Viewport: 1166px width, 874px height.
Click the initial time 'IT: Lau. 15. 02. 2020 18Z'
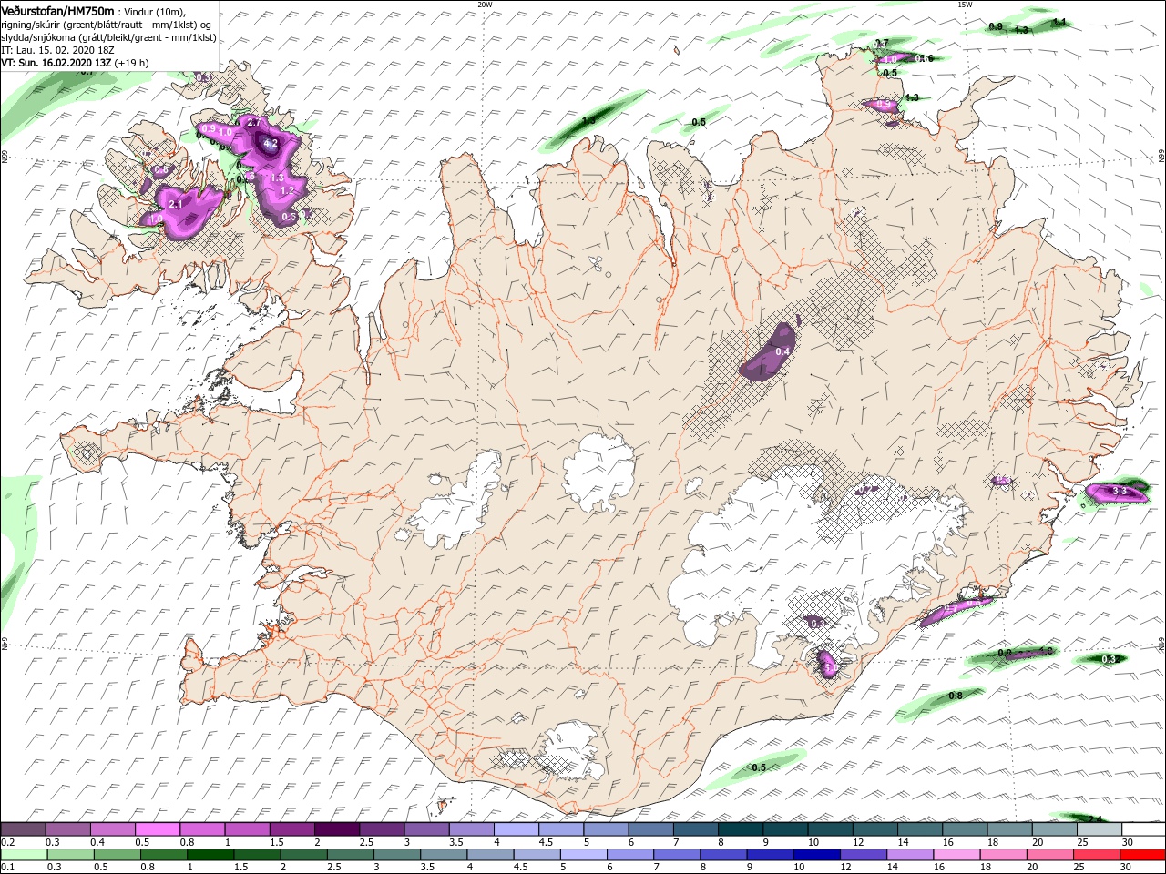pyautogui.click(x=57, y=50)
